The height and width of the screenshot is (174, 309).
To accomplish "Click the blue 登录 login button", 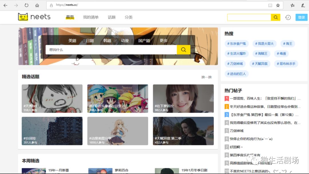I will tap(301, 17).
